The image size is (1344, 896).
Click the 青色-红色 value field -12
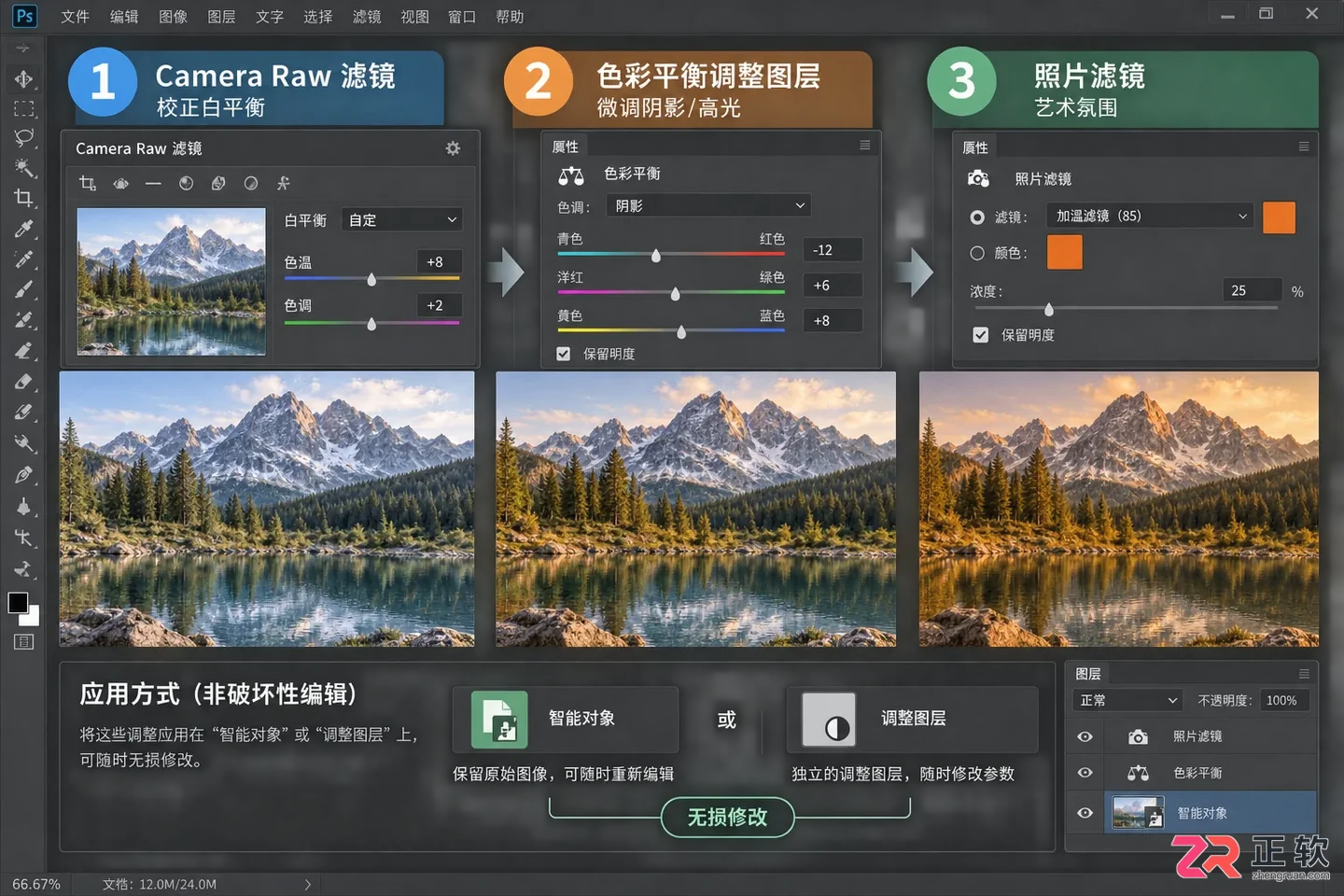tap(832, 250)
